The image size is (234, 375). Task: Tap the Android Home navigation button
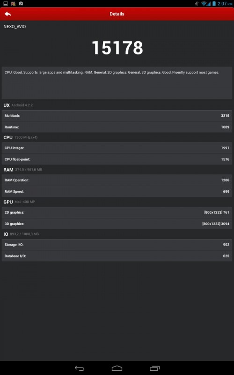coord(117,368)
